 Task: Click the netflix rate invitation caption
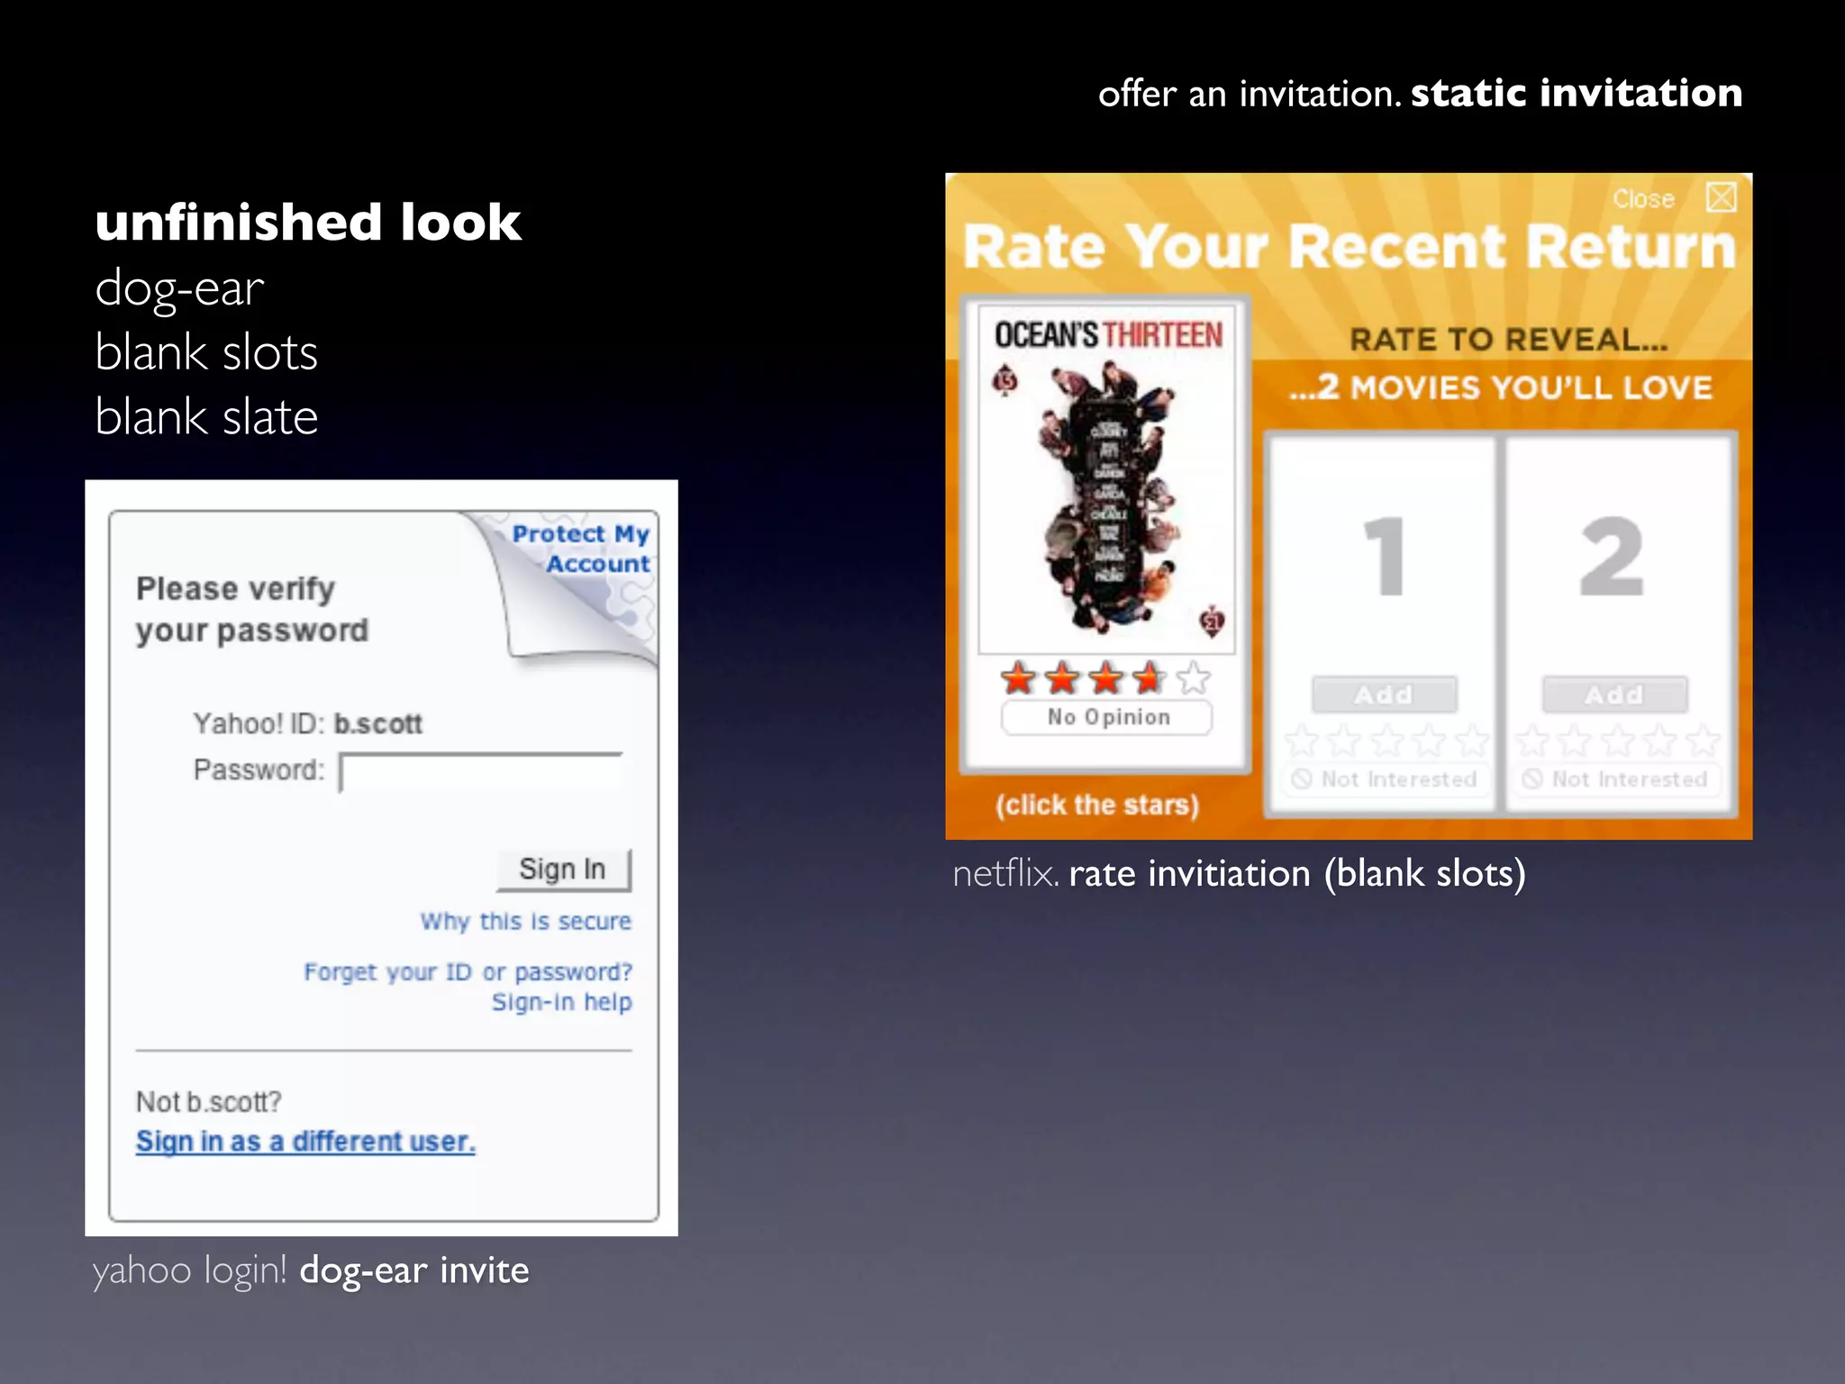(x=1240, y=874)
